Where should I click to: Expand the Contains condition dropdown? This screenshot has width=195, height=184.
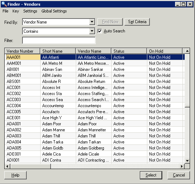[92, 31]
